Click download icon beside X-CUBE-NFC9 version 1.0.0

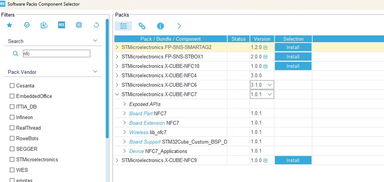(x=265, y=160)
